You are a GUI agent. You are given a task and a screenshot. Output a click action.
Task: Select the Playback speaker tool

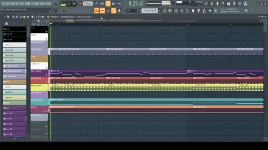point(43,17)
